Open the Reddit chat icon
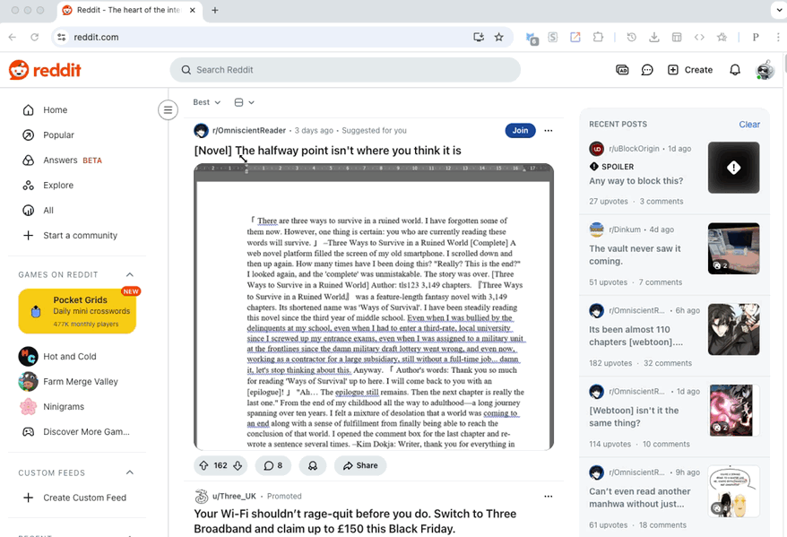787x537 pixels. [x=647, y=70]
